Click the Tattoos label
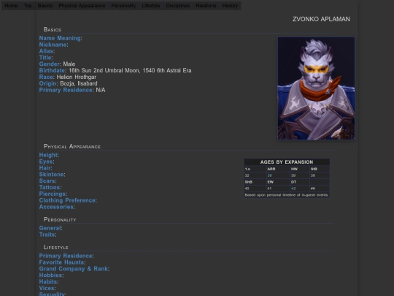The image size is (394, 296). 50,188
